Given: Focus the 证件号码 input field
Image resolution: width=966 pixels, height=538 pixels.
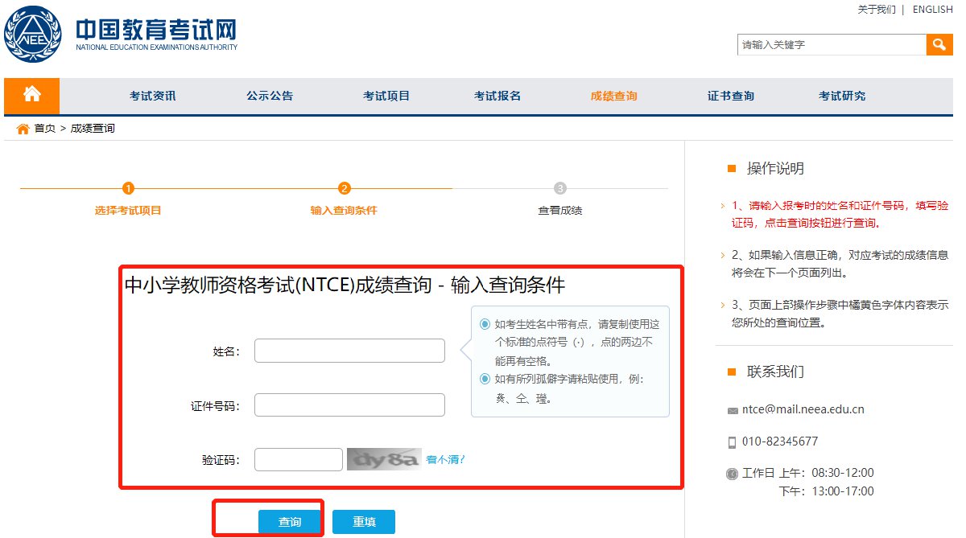Looking at the screenshot, I should point(349,405).
